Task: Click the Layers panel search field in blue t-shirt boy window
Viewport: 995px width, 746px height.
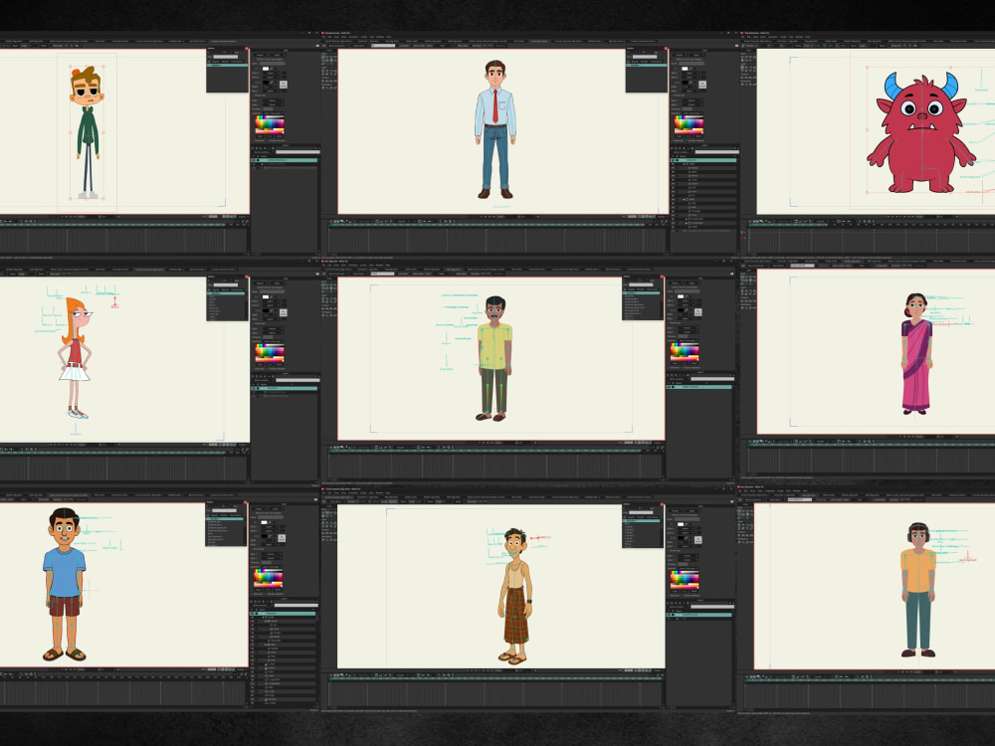Action: click(x=296, y=605)
